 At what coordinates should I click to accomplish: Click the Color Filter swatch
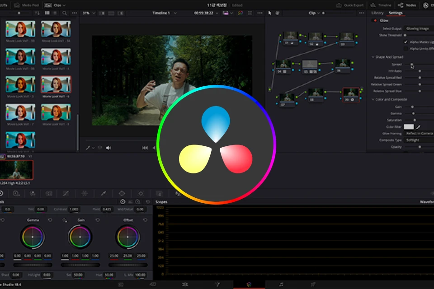tap(409, 127)
